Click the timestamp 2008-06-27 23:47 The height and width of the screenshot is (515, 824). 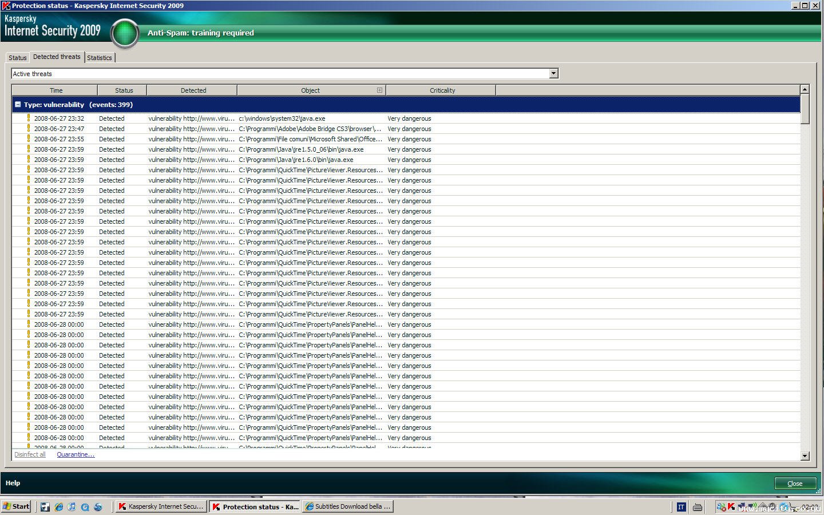pyautogui.click(x=59, y=129)
